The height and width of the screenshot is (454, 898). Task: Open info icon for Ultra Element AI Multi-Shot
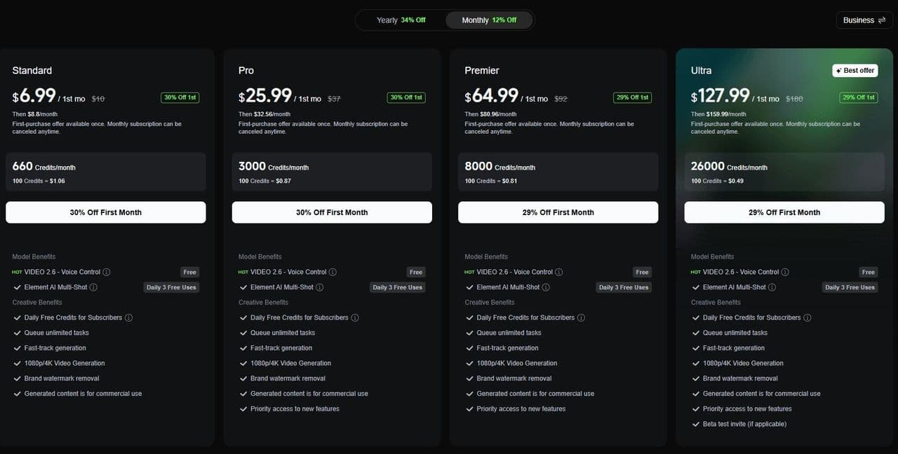pos(772,287)
